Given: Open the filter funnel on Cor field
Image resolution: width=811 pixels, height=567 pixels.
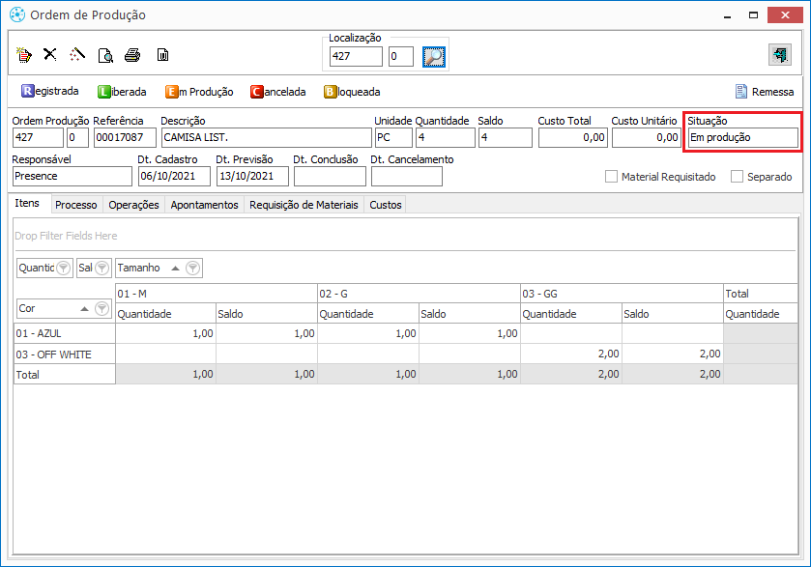Looking at the screenshot, I should coord(102,308).
